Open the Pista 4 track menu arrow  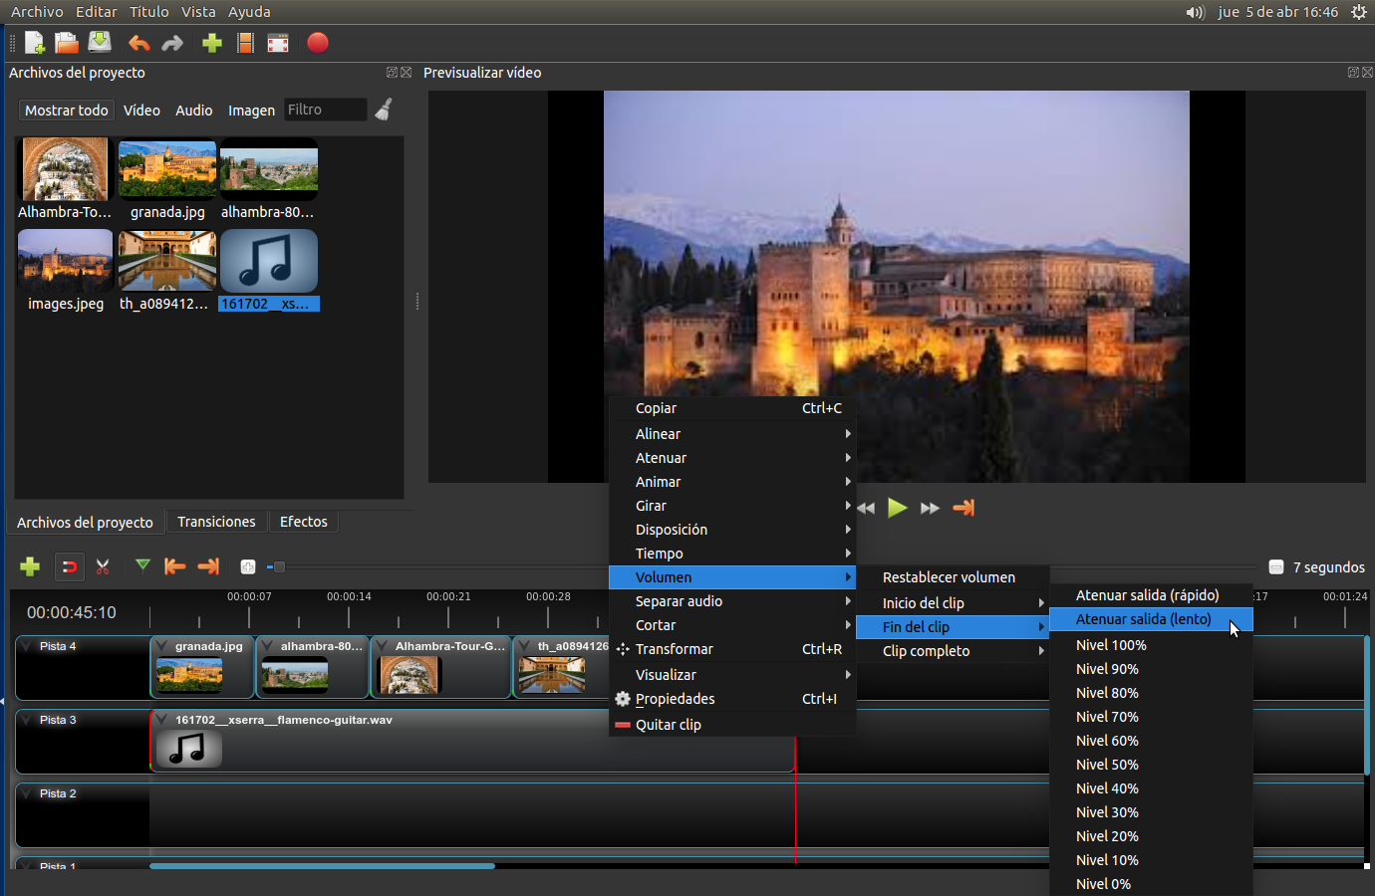pyautogui.click(x=27, y=646)
